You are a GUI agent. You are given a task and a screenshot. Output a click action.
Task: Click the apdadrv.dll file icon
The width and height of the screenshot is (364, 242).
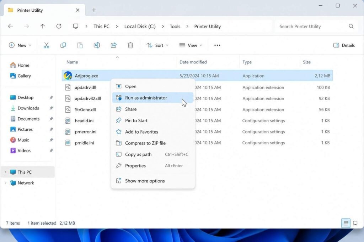tap(68, 87)
